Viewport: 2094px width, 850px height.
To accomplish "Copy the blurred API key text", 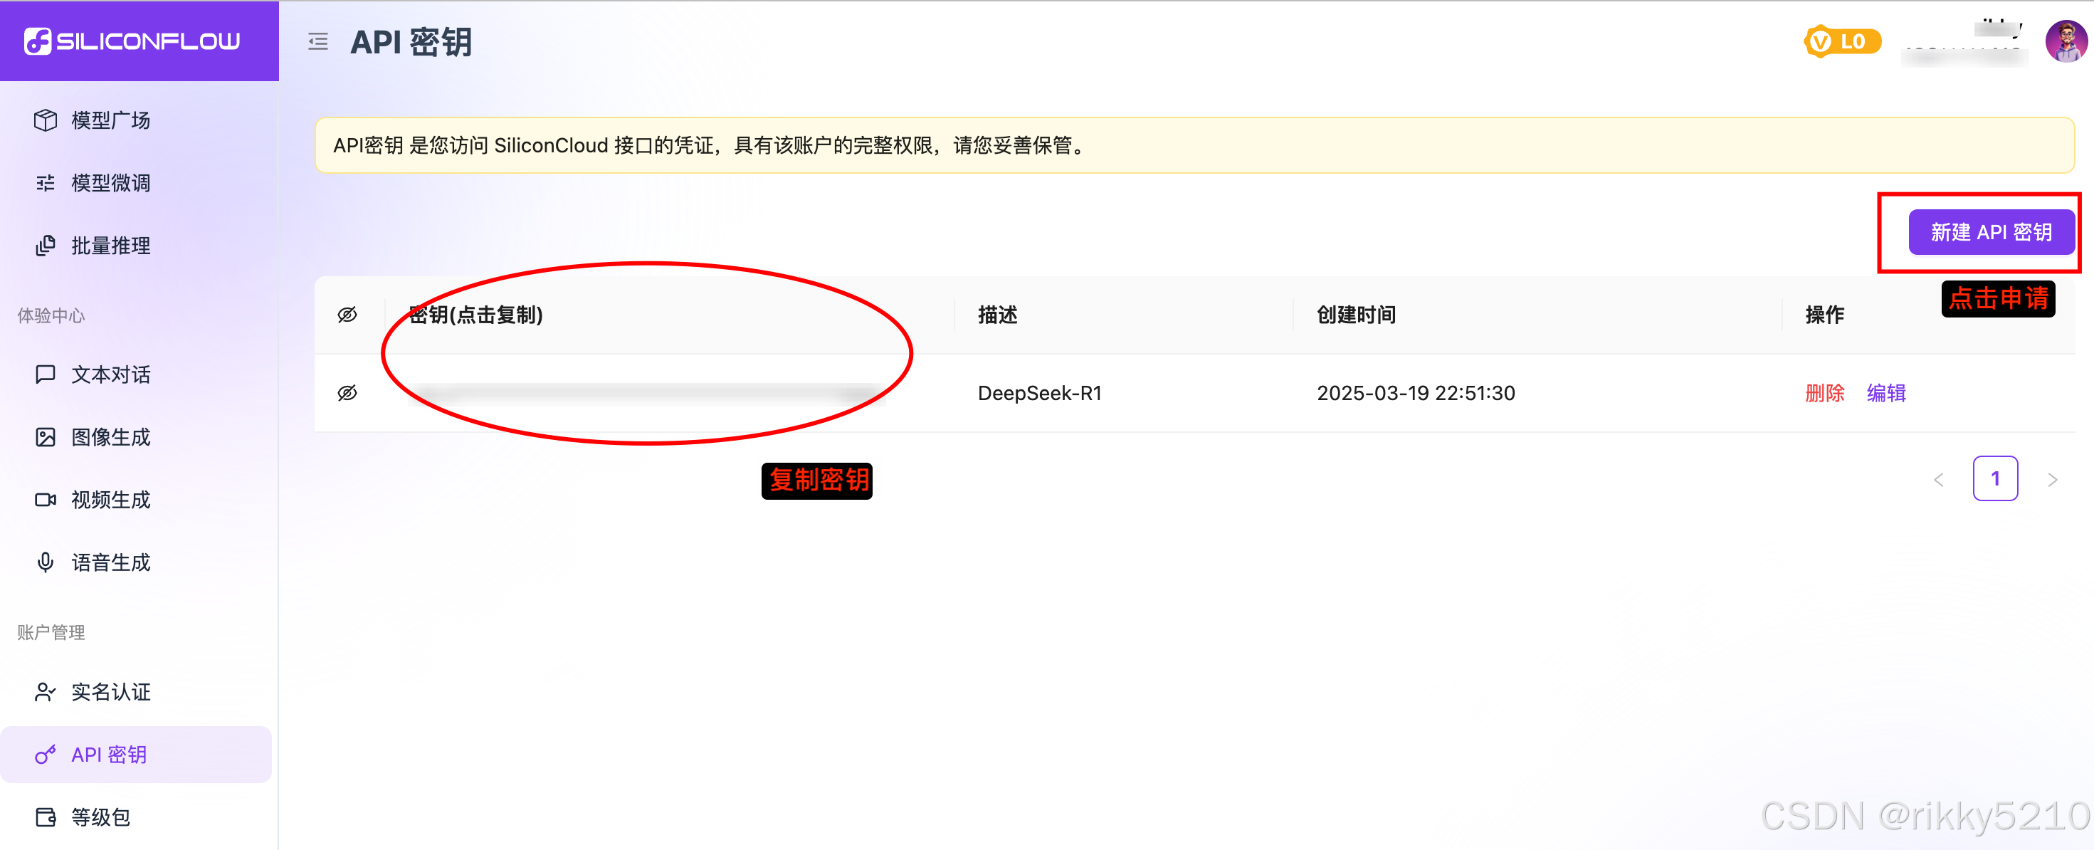I will 646,394.
